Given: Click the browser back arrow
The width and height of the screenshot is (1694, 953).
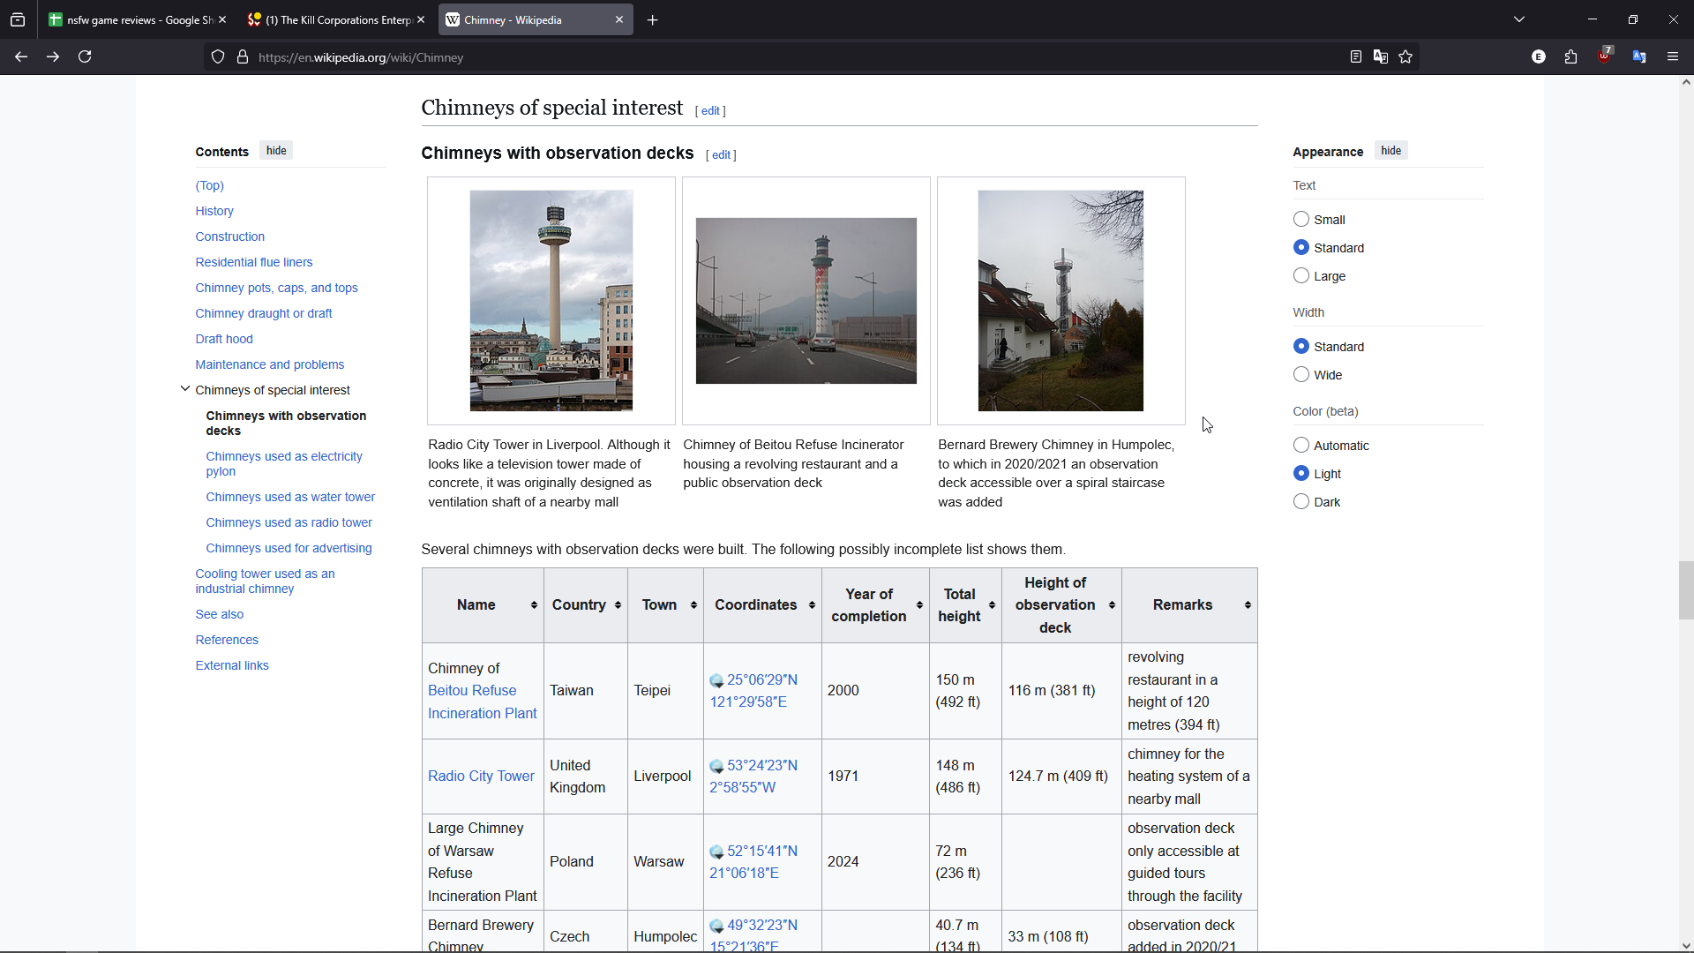Looking at the screenshot, I should pos(21,57).
